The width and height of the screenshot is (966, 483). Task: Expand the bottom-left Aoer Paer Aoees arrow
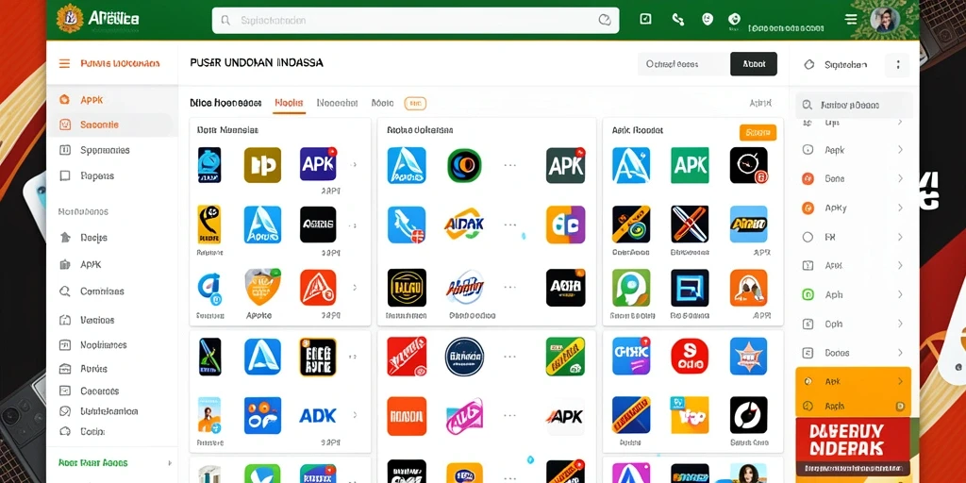coord(170,462)
